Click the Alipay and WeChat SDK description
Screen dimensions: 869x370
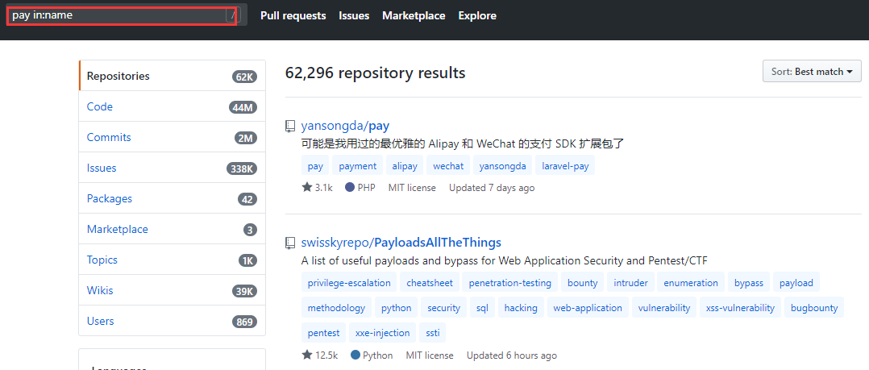pyautogui.click(x=463, y=144)
